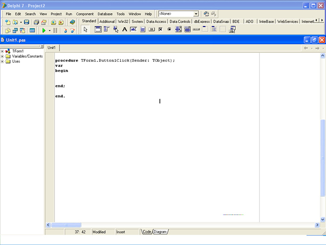Screen dimensions: 326x245
Task: Select the Unit1 editor tab
Action: pos(52,47)
